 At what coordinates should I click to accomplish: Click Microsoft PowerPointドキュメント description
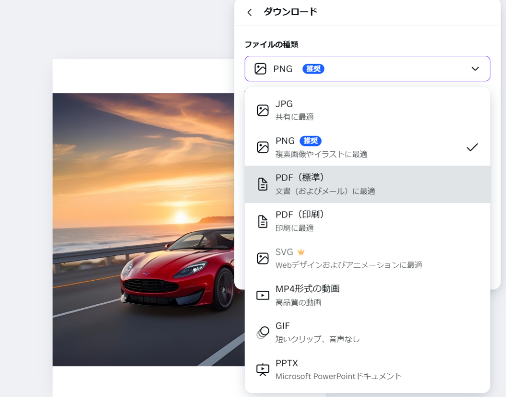pyautogui.click(x=338, y=376)
